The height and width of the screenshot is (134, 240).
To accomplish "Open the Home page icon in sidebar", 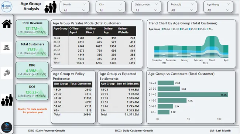I will click(x=7, y=24).
